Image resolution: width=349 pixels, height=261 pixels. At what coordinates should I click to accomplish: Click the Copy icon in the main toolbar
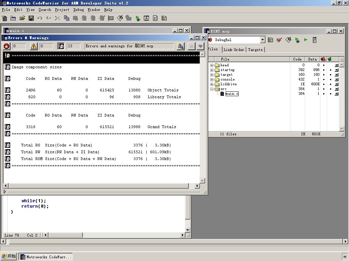pos(66,18)
